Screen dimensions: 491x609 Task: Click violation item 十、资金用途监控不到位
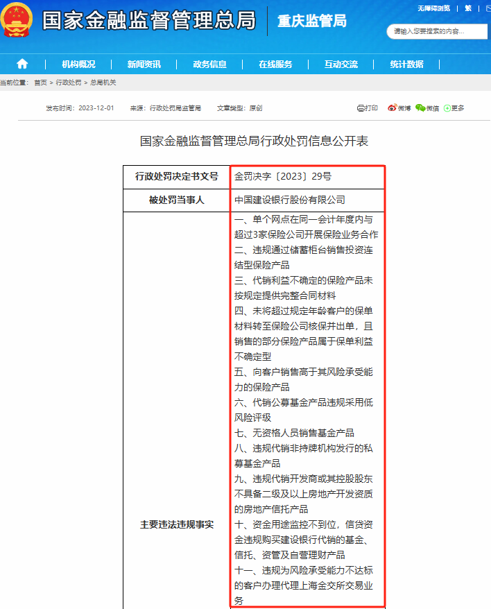tap(303, 540)
